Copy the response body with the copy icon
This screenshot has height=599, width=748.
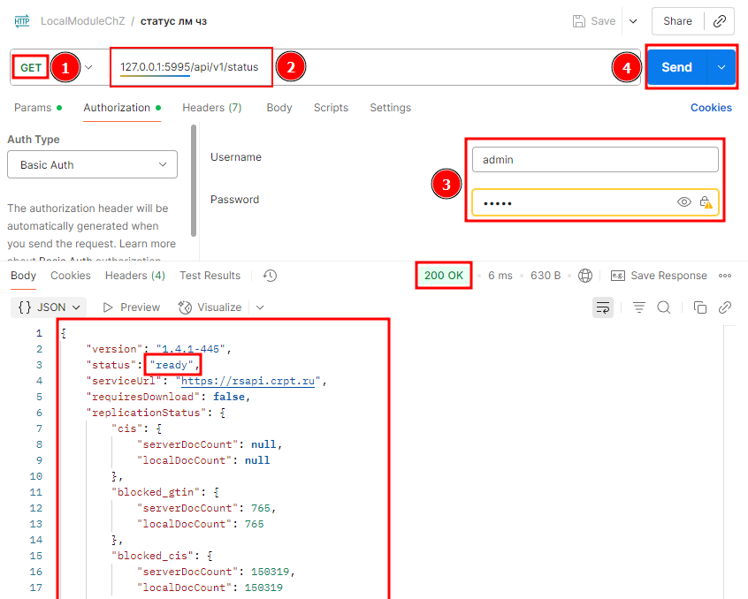coord(700,307)
